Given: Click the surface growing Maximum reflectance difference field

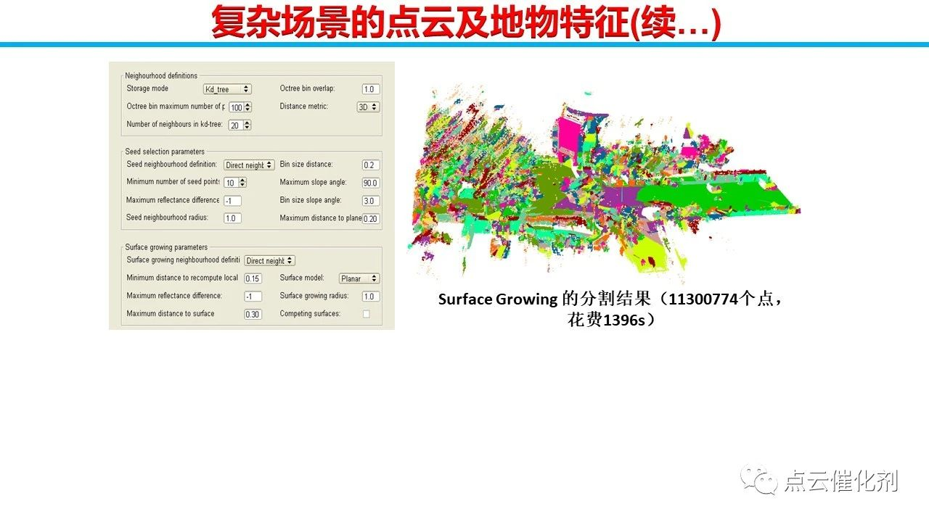Looking at the screenshot, I should [x=253, y=297].
